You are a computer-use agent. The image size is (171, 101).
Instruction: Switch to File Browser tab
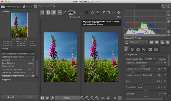11,7
